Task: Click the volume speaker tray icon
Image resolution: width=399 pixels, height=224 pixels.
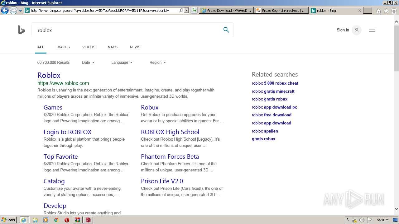Action: click(x=362, y=220)
